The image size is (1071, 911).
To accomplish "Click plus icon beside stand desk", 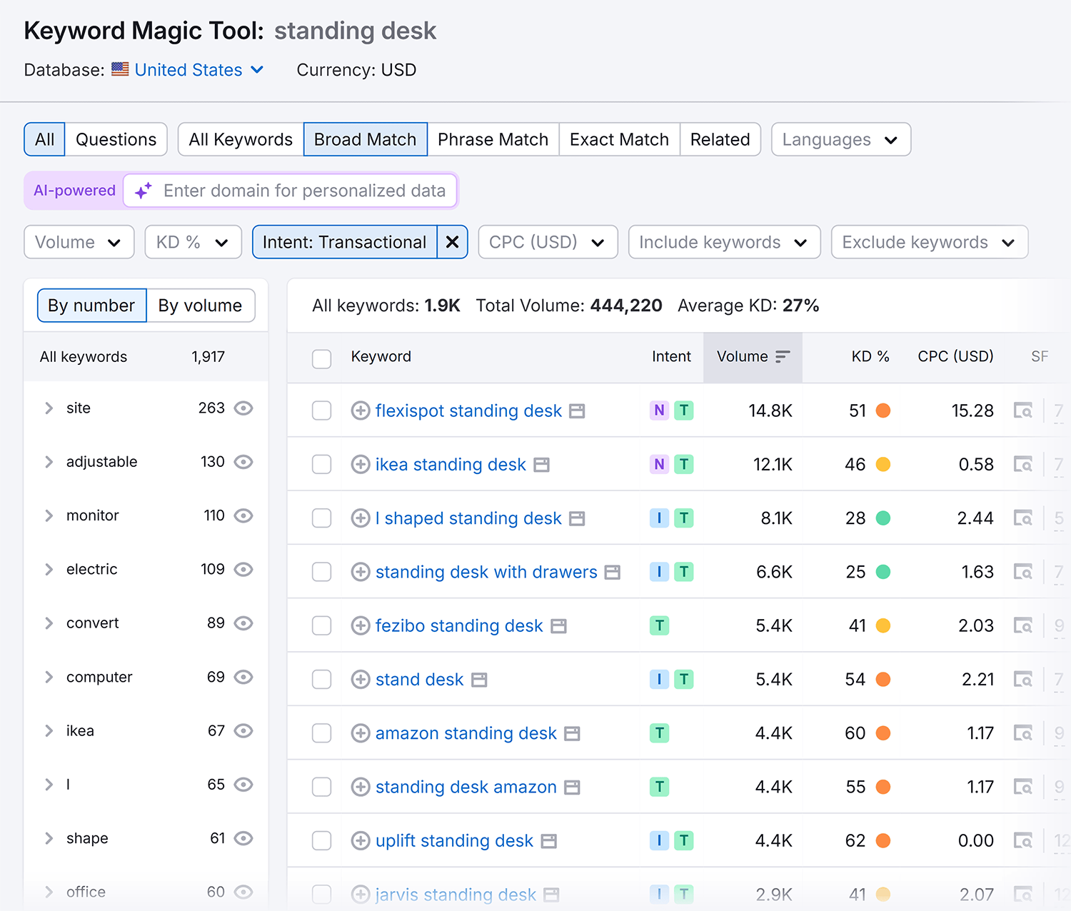I will click(x=361, y=680).
